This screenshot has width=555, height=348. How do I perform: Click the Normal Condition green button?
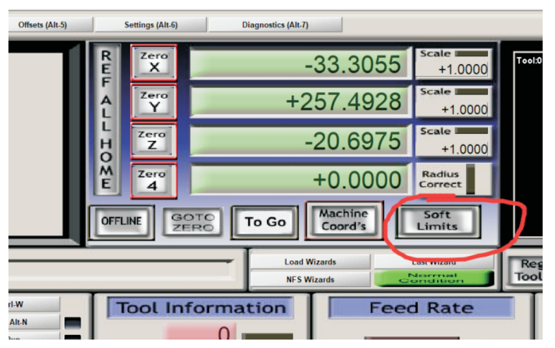[x=432, y=279]
